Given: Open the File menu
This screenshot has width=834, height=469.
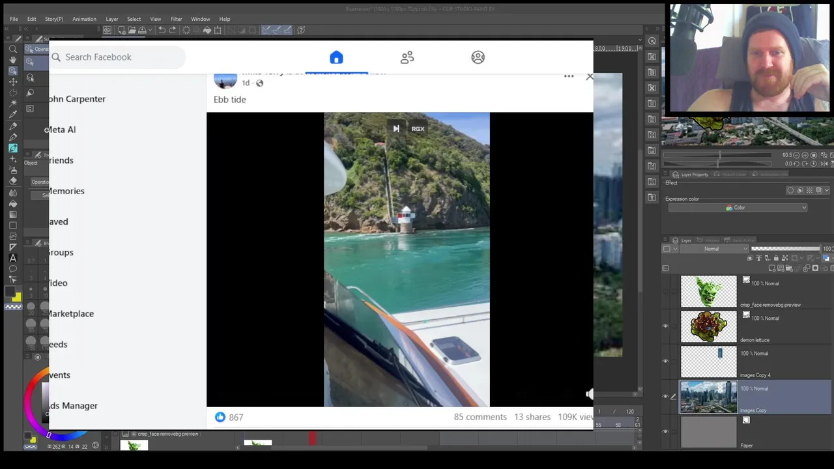Looking at the screenshot, I should pos(14,19).
